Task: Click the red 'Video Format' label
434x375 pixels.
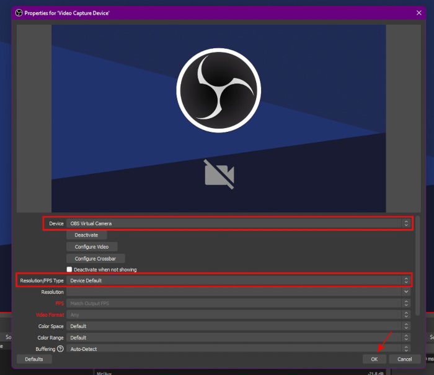Action: click(x=50, y=315)
